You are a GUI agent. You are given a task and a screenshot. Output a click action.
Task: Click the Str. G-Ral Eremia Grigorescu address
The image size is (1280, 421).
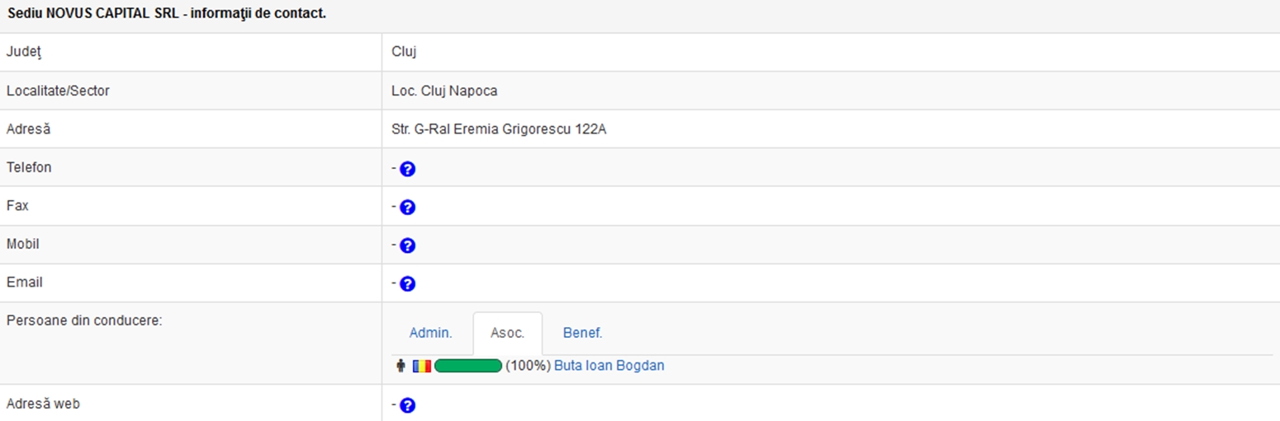[499, 129]
